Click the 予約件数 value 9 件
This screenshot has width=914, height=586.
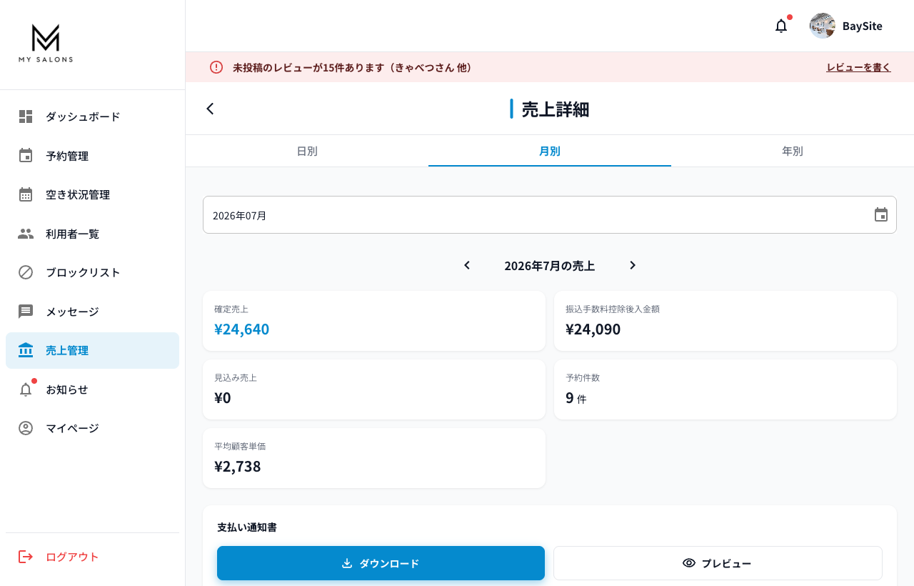pos(576,397)
